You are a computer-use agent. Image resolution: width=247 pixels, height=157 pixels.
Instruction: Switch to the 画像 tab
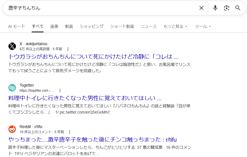coord(54,26)
